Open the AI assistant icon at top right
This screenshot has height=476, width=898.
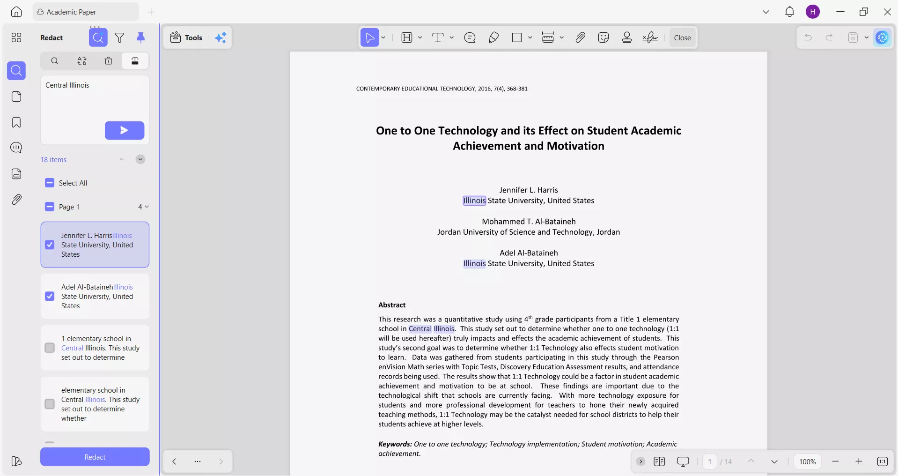883,37
